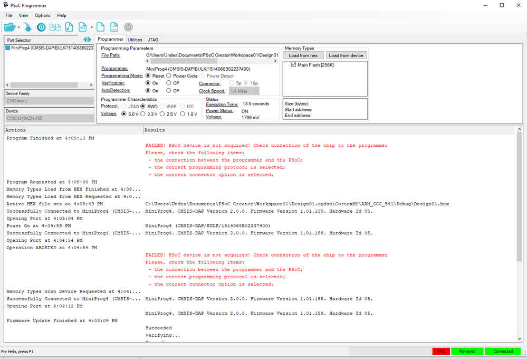
Task: Click the Load from device button
Action: [347, 55]
